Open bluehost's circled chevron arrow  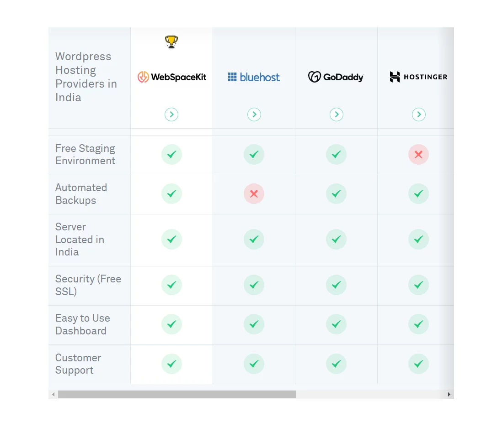(x=254, y=115)
